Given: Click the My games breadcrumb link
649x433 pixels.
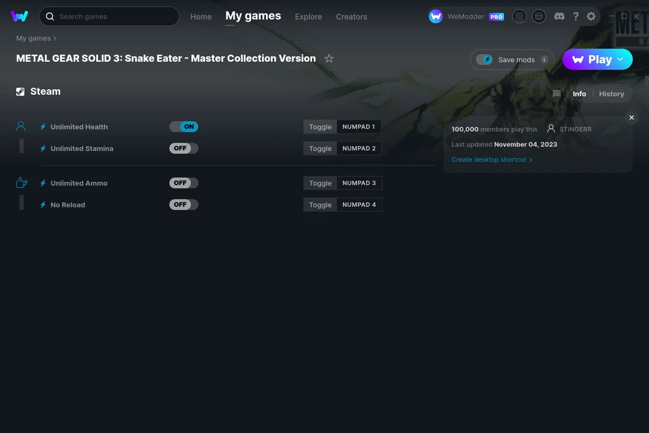Looking at the screenshot, I should (34, 38).
